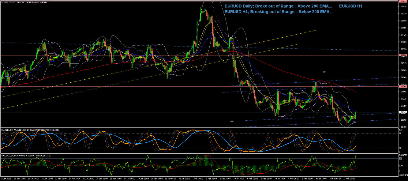Click the 80 level on Stochastic scale

[x=400, y=134]
